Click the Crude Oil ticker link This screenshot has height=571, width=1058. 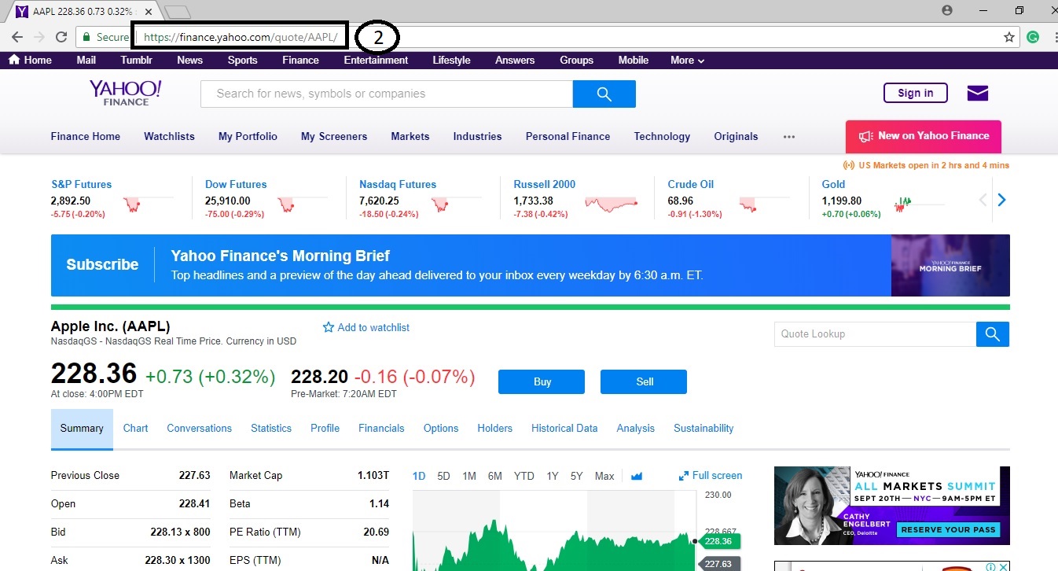pos(691,184)
